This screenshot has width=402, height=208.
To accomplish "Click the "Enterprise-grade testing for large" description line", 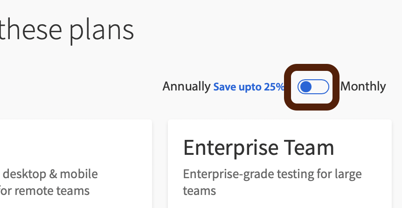I will [272, 174].
